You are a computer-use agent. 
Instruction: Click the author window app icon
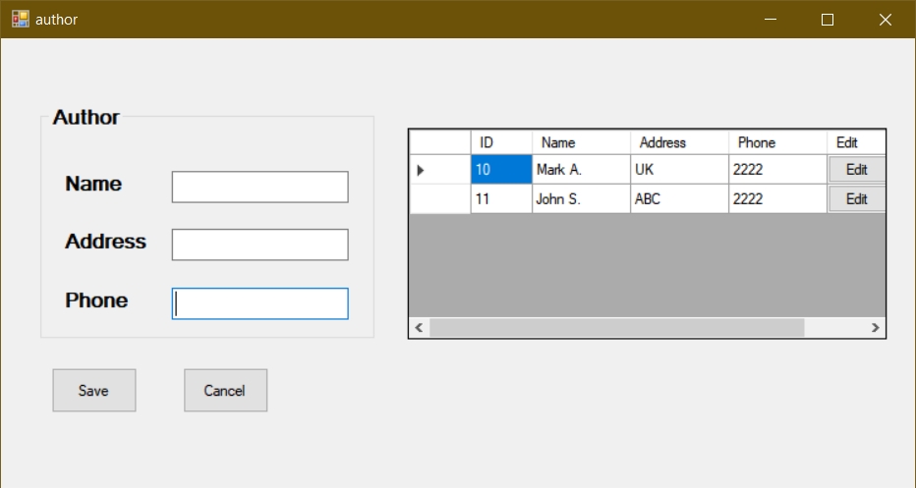click(20, 19)
